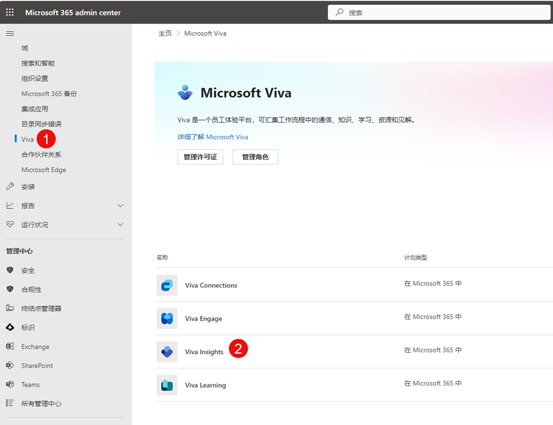Click the 管理许可证 button
Image resolution: width=553 pixels, height=425 pixels.
click(200, 157)
